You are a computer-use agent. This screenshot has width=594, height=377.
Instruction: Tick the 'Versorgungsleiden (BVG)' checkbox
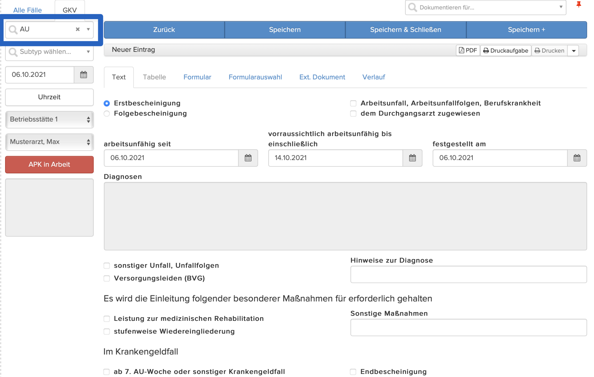(x=107, y=278)
